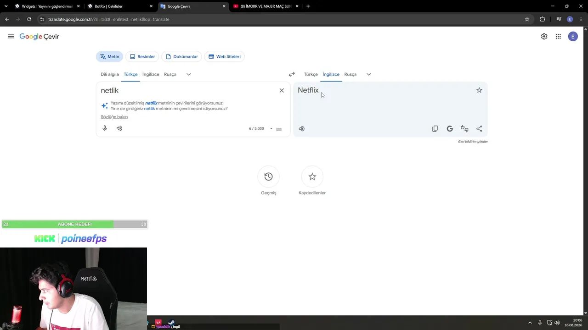The width and height of the screenshot is (588, 330).
Task: Open a new browser tab
Action: click(308, 6)
